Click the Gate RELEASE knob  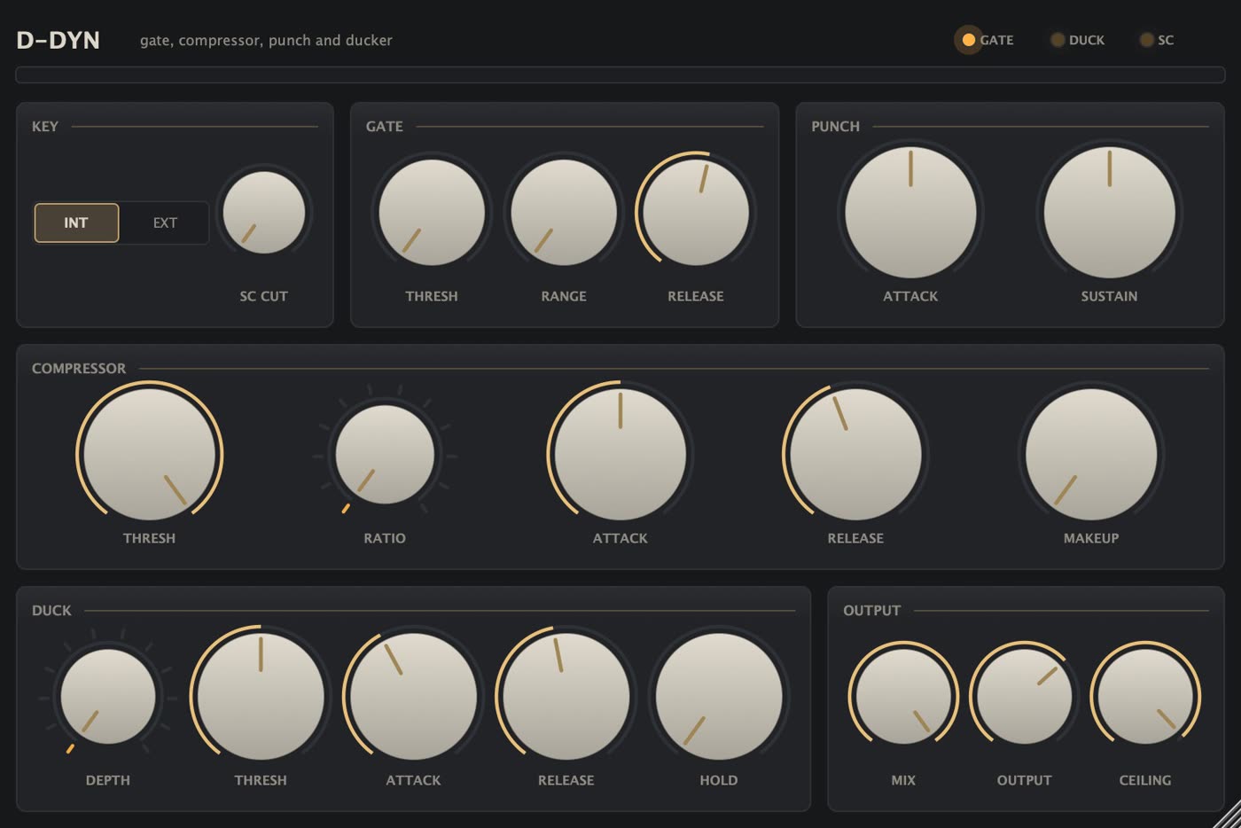click(x=696, y=213)
